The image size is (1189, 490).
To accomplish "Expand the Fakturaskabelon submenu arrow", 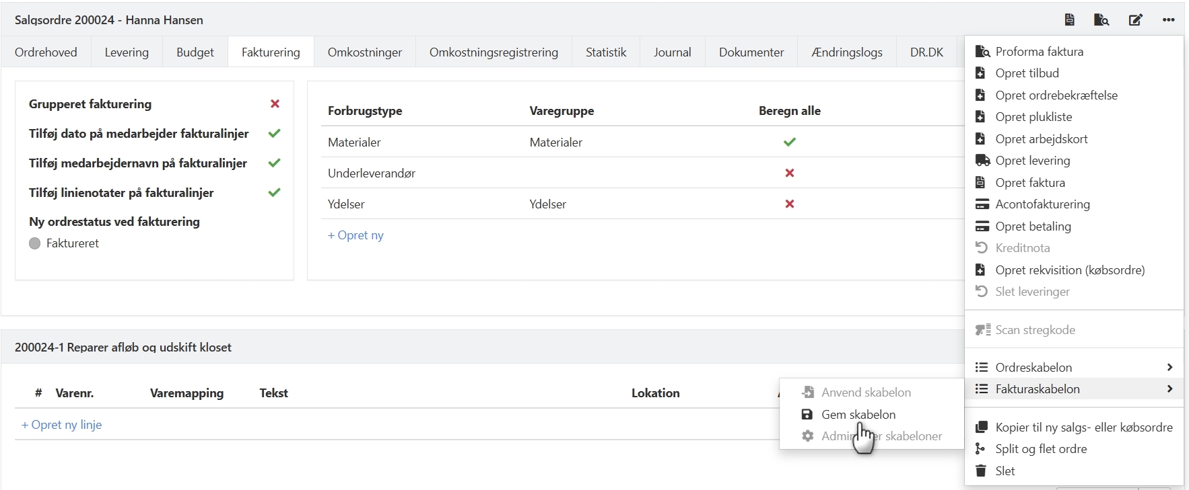I will click(x=1169, y=389).
